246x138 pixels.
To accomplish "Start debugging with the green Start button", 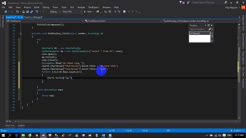I will click(88, 12).
